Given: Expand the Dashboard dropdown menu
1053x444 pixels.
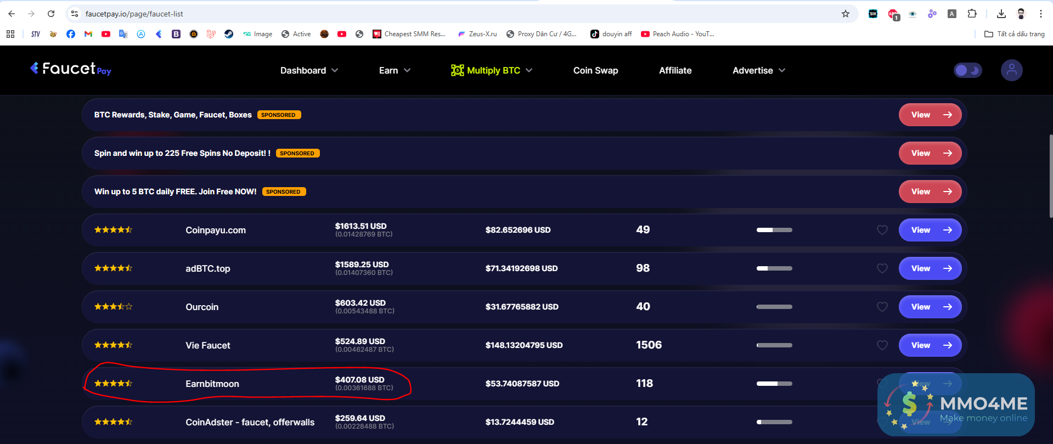Looking at the screenshot, I should coord(309,70).
